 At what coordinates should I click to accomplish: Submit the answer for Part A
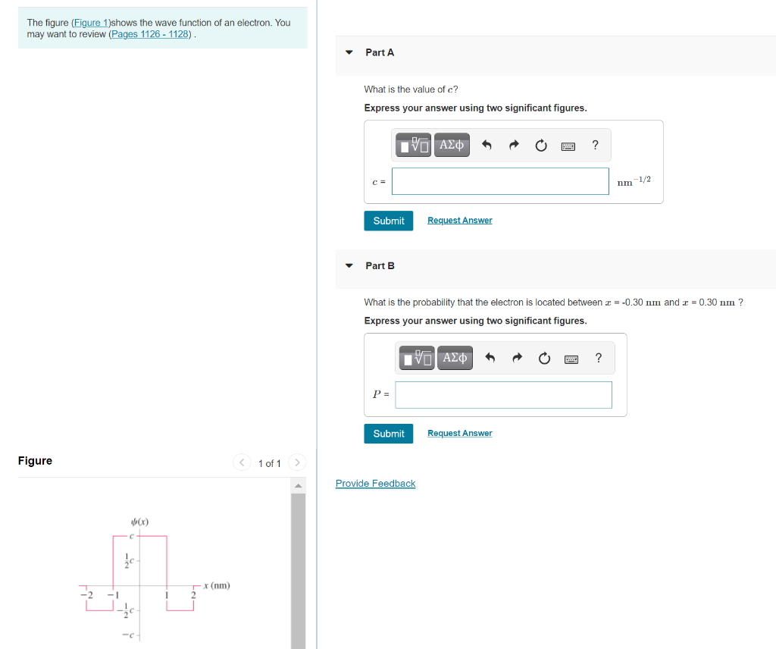(388, 221)
